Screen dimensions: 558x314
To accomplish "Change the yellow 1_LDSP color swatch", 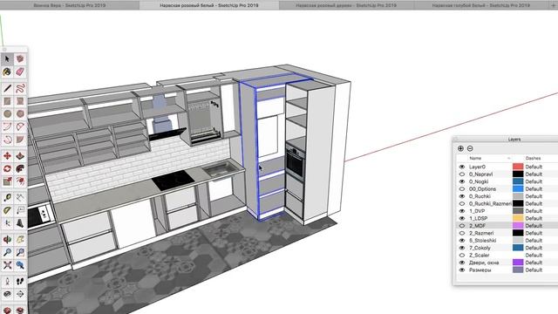I will coord(518,218).
